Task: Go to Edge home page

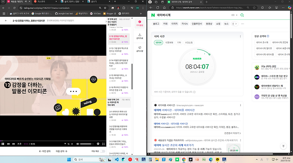Action: click(164, 8)
